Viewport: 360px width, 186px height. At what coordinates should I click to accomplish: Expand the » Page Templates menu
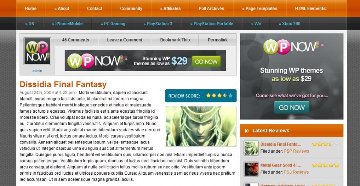coord(260,8)
